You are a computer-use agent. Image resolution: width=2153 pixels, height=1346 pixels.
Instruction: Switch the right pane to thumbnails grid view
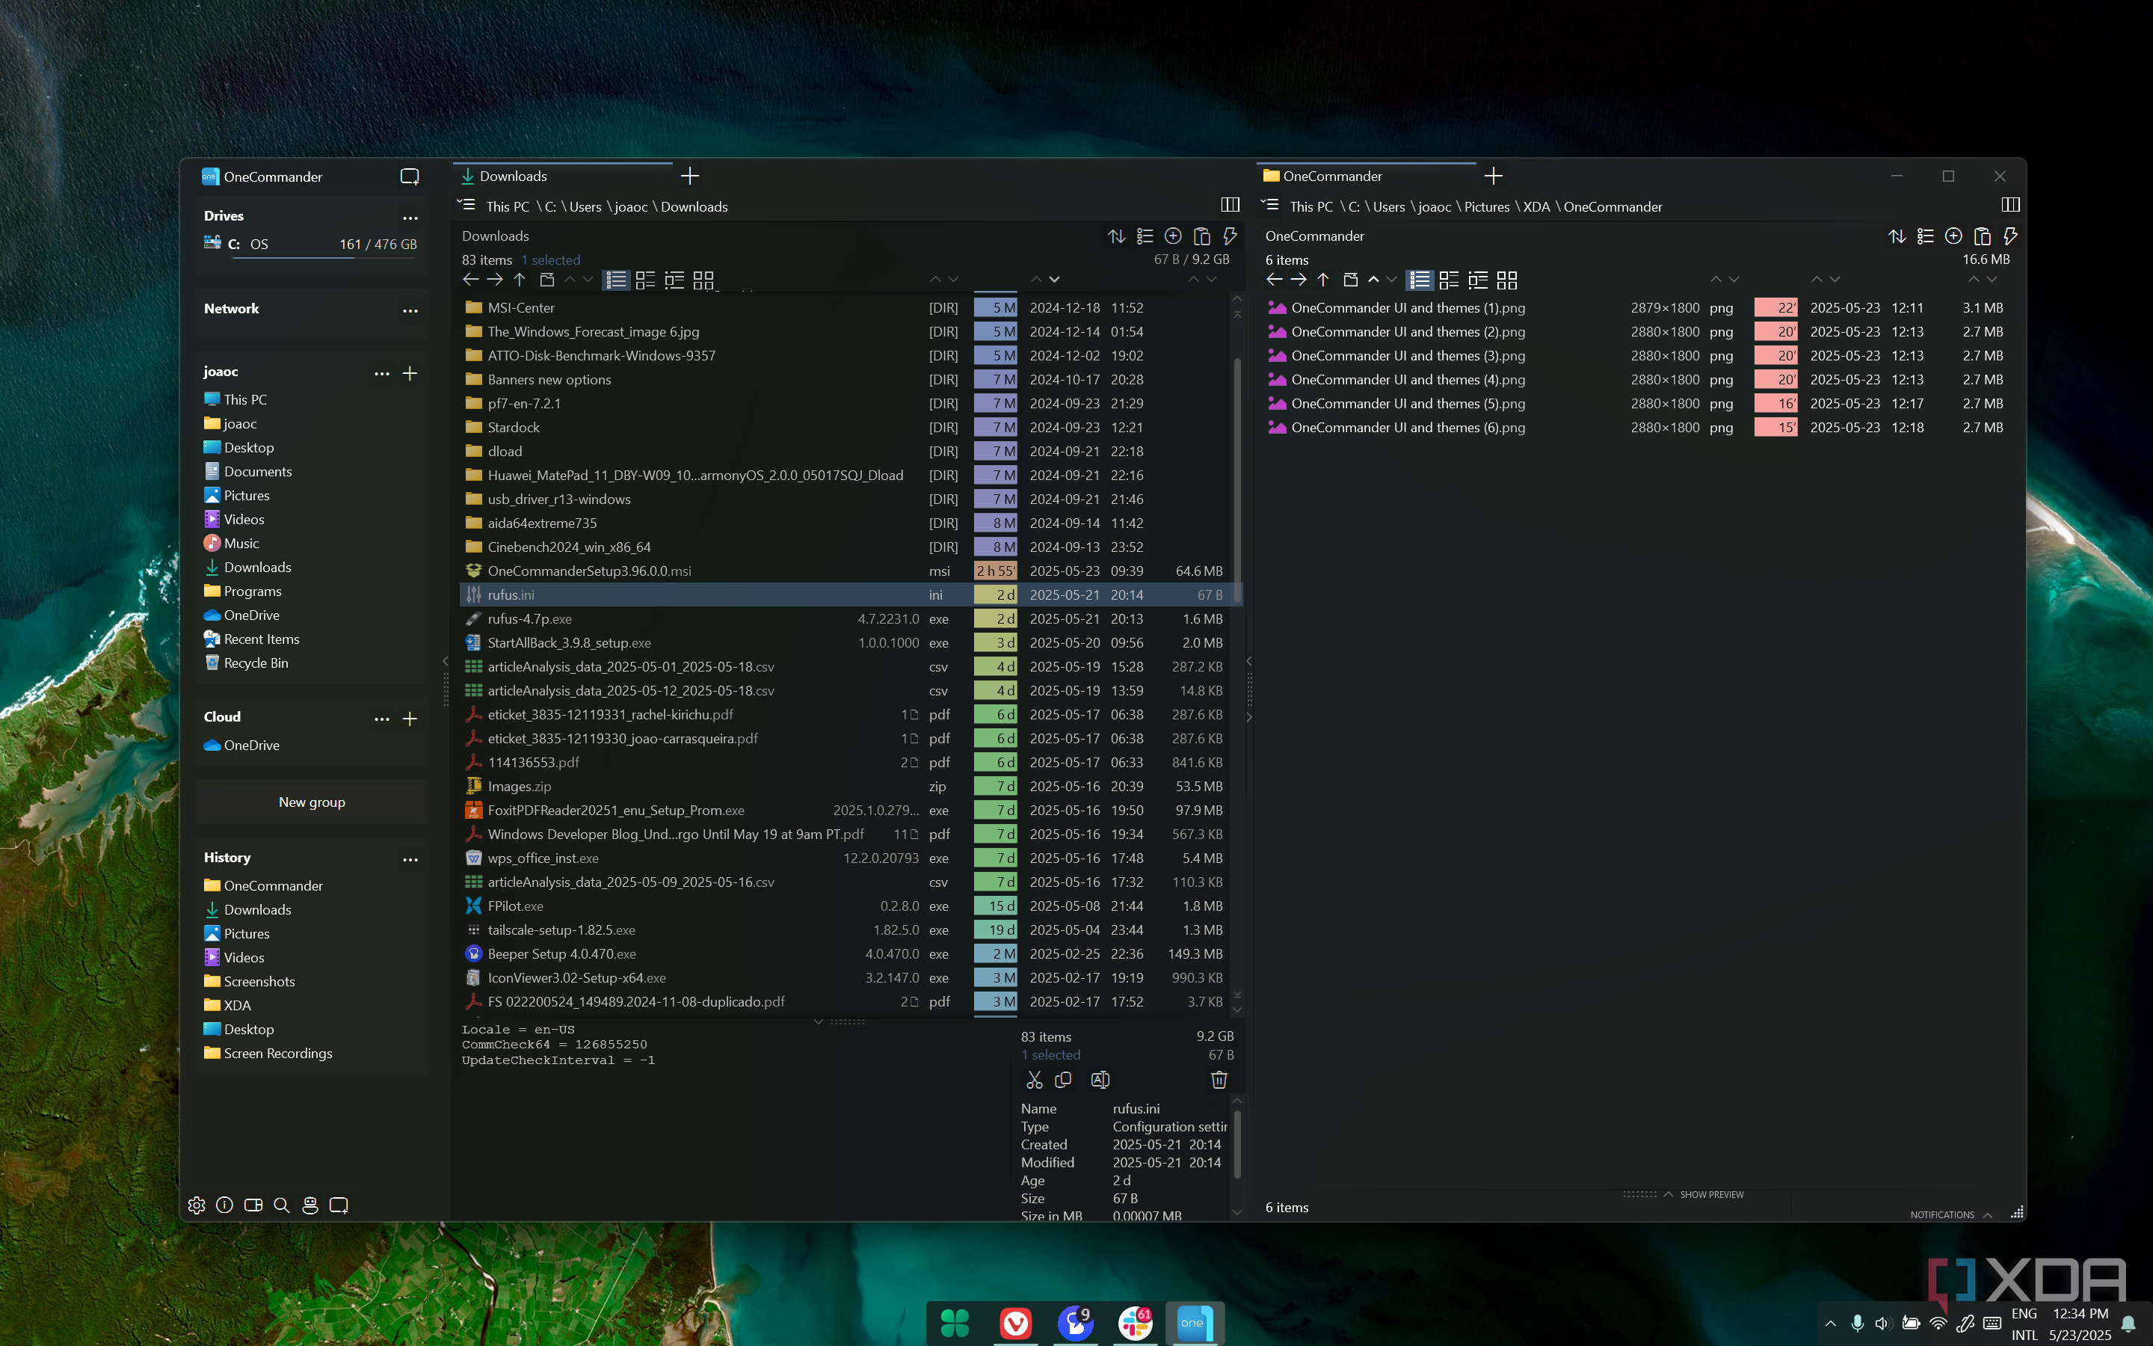coord(1507,280)
